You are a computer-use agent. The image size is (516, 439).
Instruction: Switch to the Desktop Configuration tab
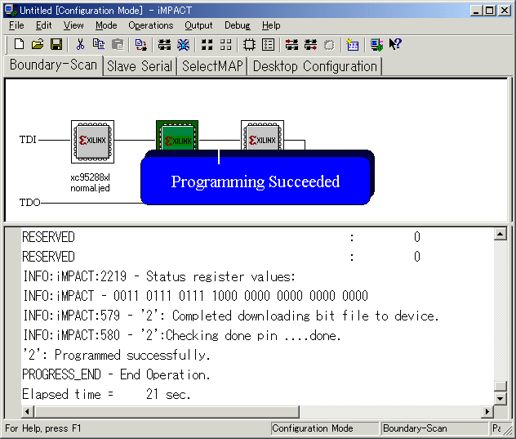click(x=314, y=66)
